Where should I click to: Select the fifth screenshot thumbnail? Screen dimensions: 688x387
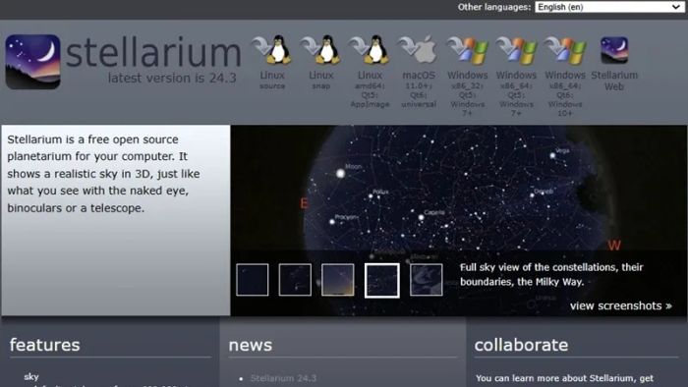click(426, 280)
